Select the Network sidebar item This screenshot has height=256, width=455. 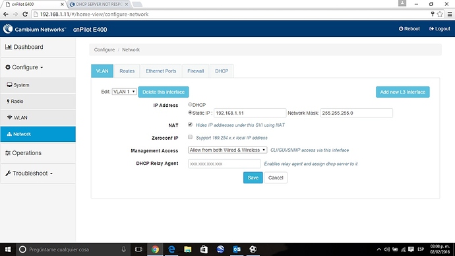38,134
